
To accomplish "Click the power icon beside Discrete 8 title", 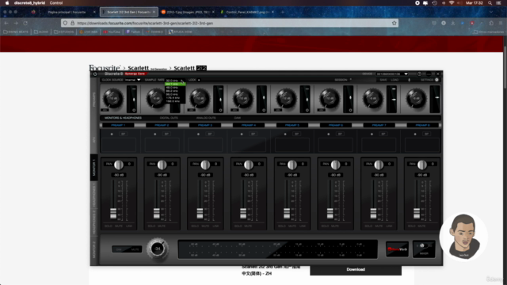I will (x=95, y=74).
